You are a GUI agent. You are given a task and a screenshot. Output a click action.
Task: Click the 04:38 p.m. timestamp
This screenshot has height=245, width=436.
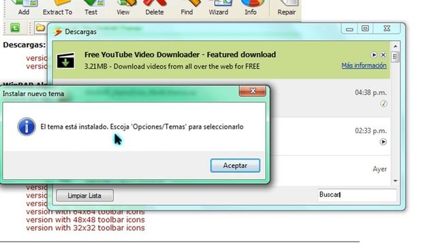[x=371, y=93]
